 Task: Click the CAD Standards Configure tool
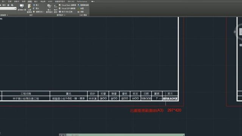point(81,12)
